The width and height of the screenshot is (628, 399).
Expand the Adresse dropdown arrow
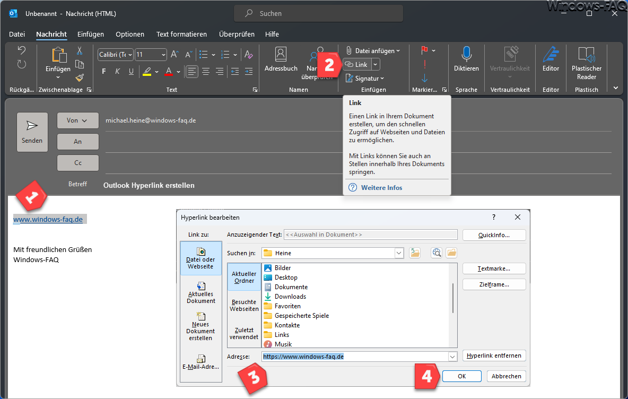452,357
